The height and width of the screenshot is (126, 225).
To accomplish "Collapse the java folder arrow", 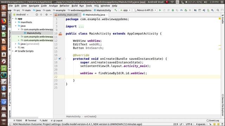I will click(x=16, y=26).
